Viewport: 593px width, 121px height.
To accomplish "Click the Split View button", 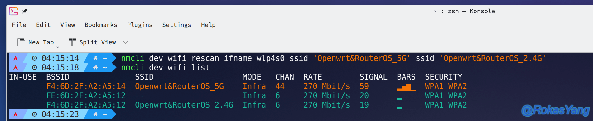I will point(92,42).
